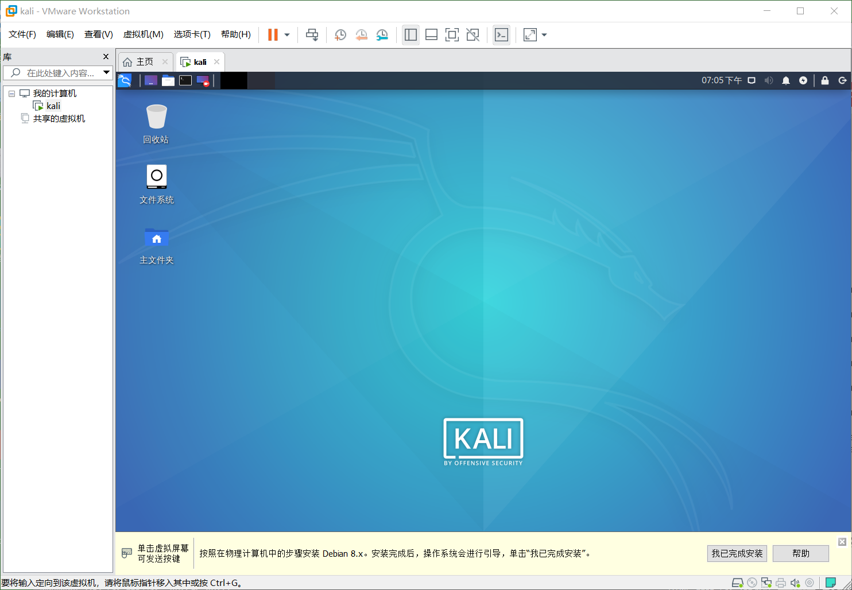Image resolution: width=852 pixels, height=590 pixels.
Task: Collapse the 我的计算机 tree node
Action: 11,92
